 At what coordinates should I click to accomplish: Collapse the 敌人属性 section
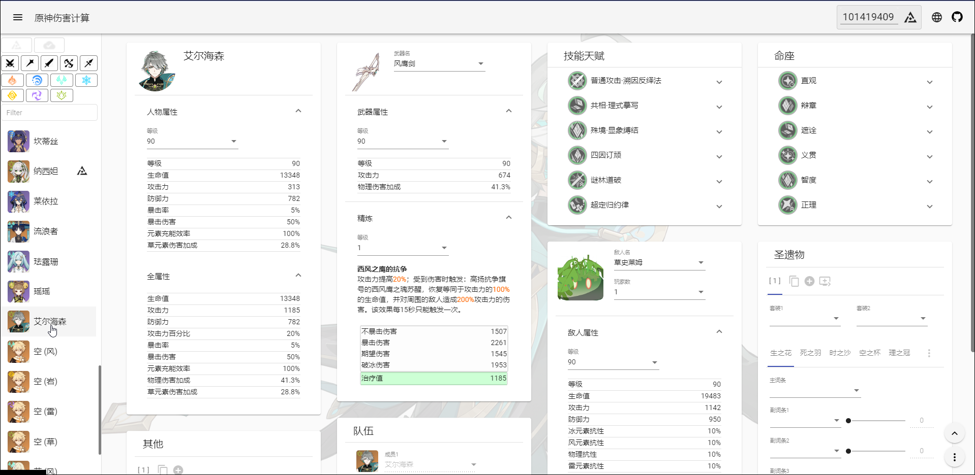(x=719, y=332)
